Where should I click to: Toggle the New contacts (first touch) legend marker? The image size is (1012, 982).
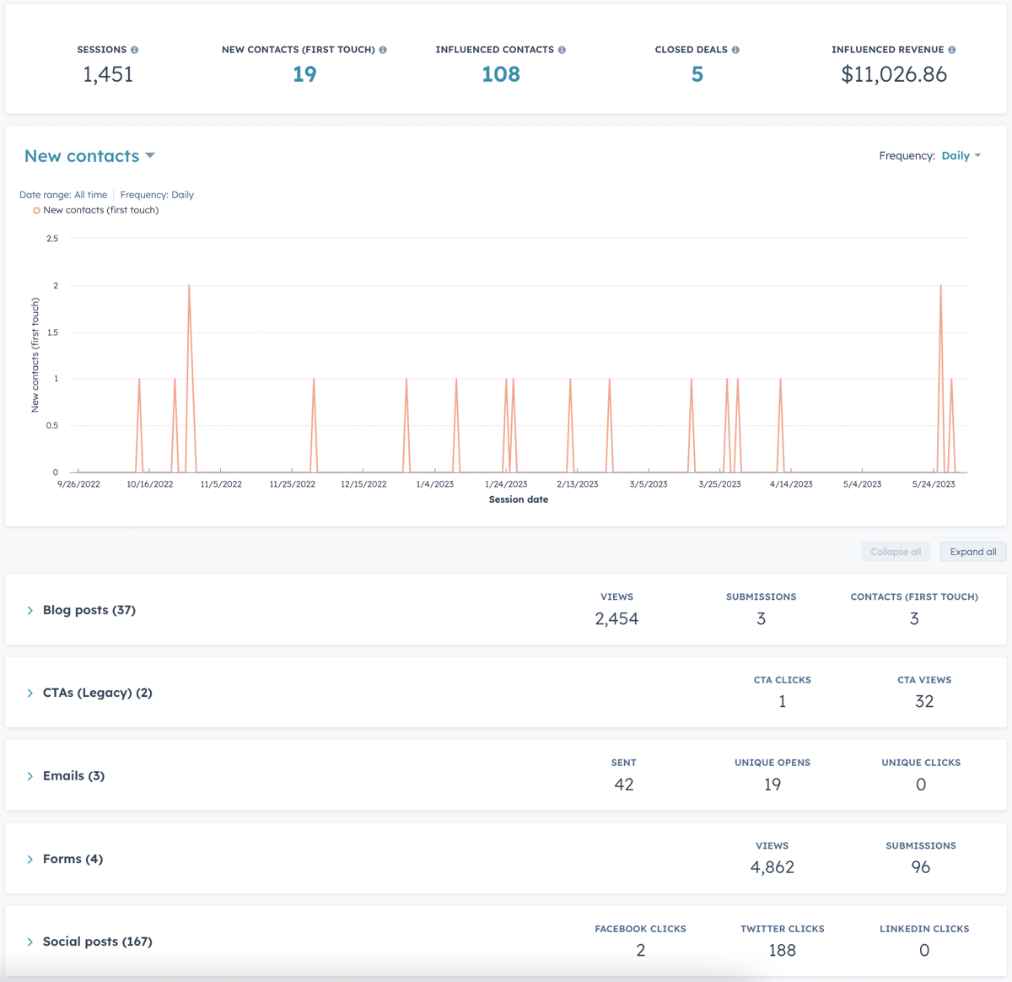coord(36,209)
